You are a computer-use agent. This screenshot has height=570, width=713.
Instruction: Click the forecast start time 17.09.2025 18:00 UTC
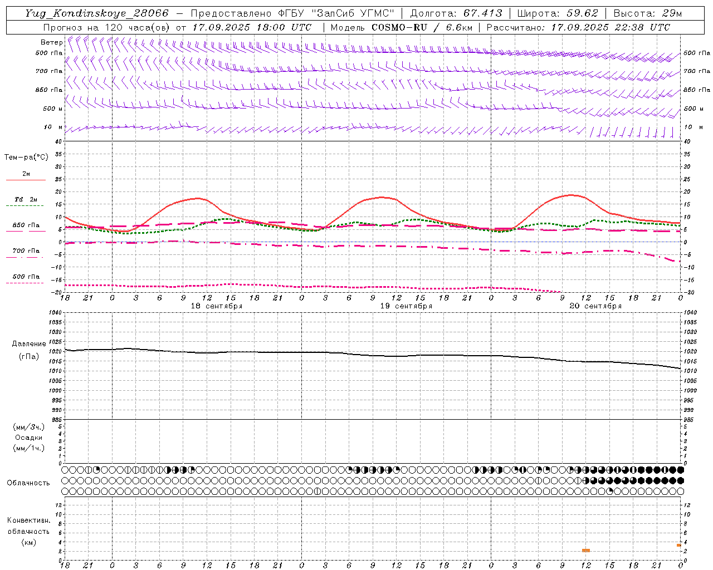[252, 27]
